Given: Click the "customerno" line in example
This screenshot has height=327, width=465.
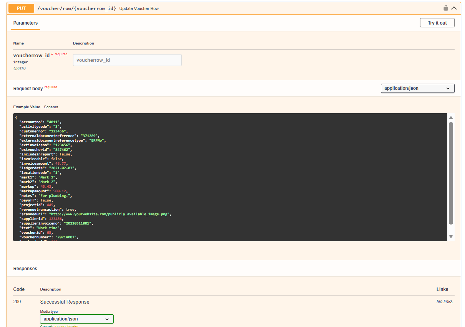Looking at the screenshot, I should 43,131.
